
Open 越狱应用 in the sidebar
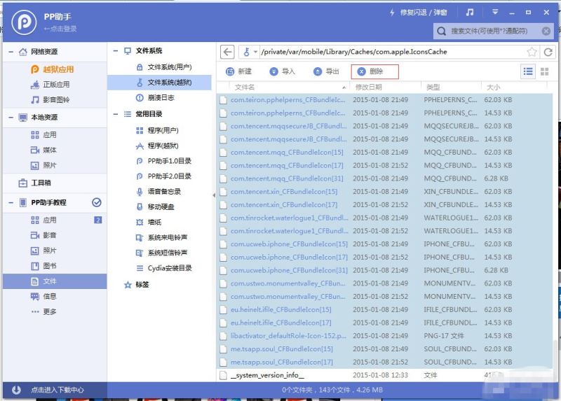52,69
